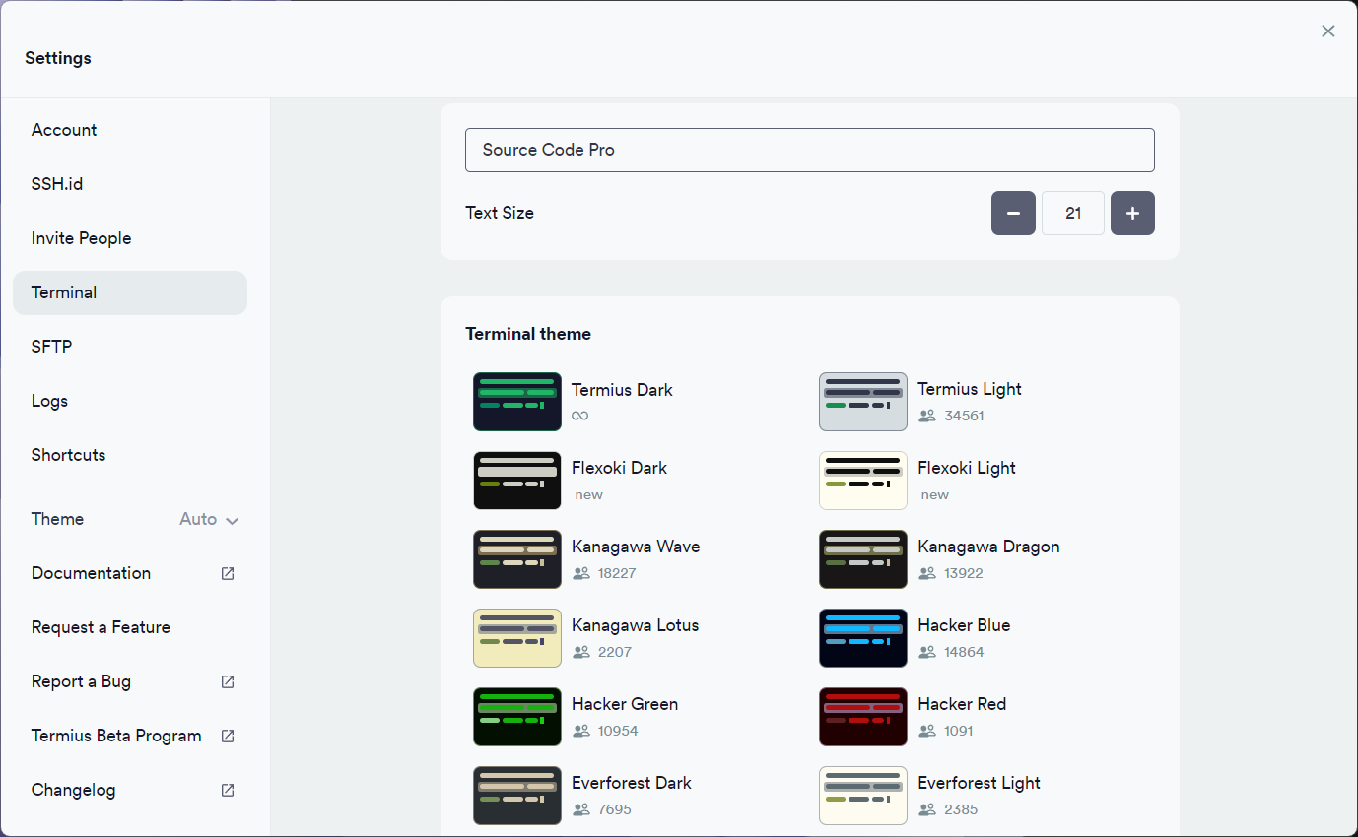This screenshot has width=1358, height=837.
Task: Click the Kanagawa Wave theme name
Action: tap(636, 547)
